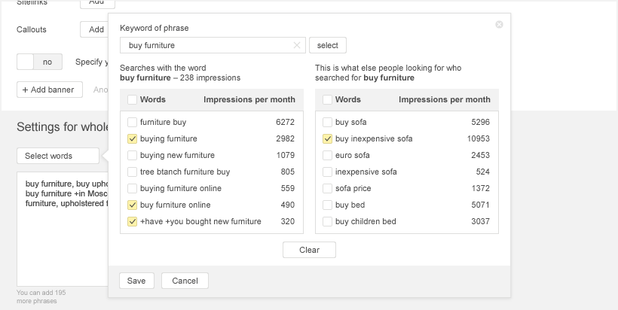
Task: Focus the 'buy furniture' keyword input field
Action: 207,46
